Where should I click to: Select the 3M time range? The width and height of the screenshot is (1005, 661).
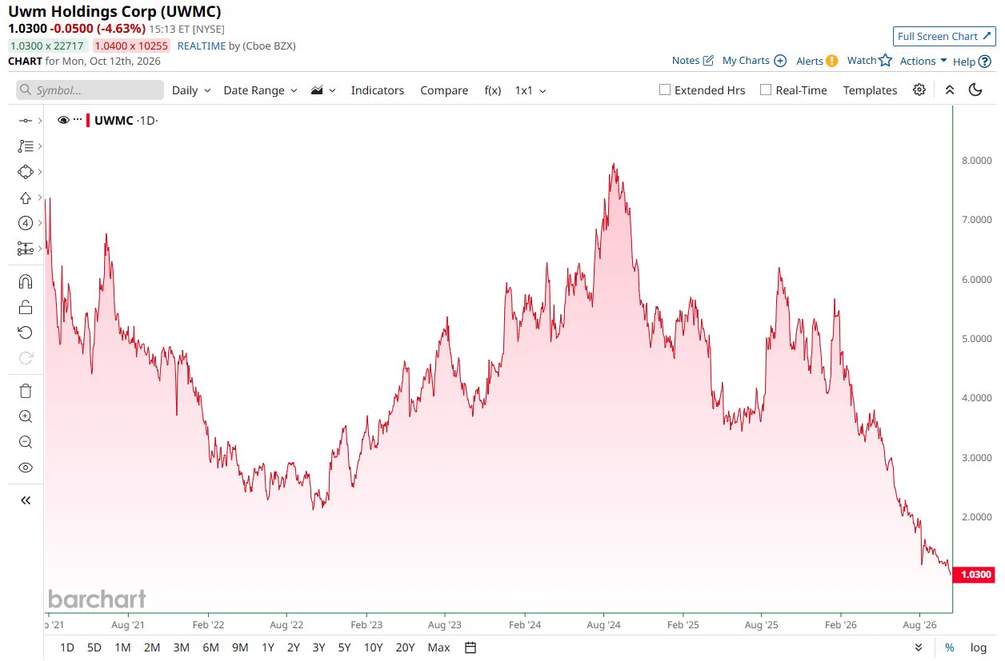182,647
